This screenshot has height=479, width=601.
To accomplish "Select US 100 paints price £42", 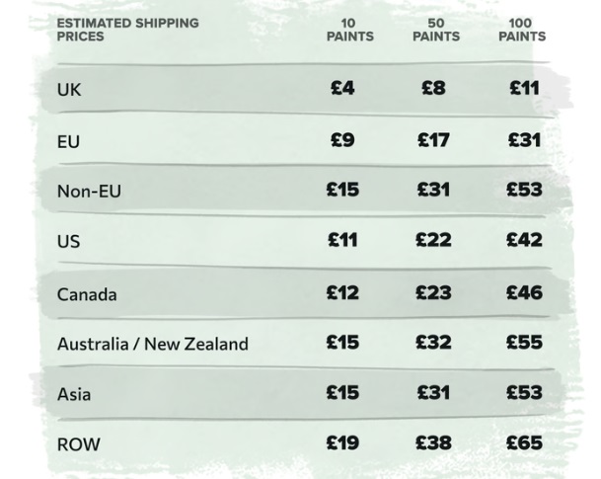I will [524, 240].
